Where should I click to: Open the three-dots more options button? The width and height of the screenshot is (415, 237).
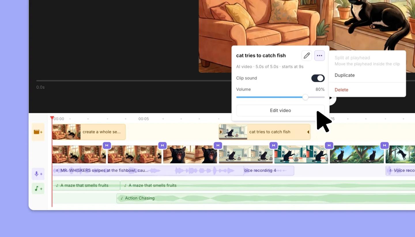(320, 56)
